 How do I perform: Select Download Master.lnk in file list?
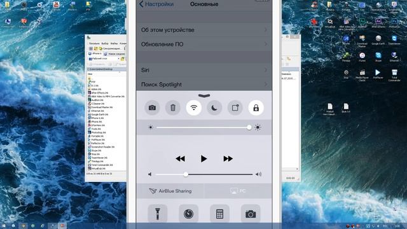(x=100, y=108)
